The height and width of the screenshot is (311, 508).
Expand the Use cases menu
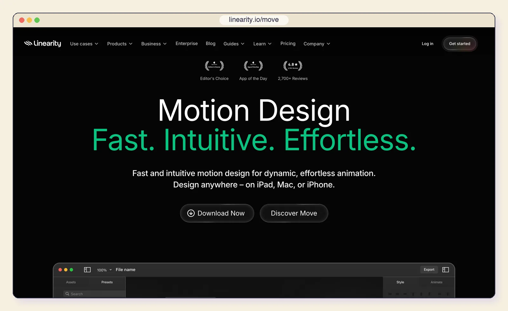pyautogui.click(x=84, y=44)
